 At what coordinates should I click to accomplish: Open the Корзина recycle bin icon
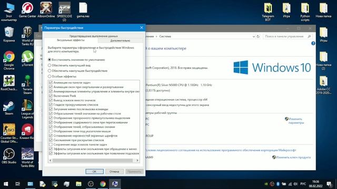click(9, 34)
